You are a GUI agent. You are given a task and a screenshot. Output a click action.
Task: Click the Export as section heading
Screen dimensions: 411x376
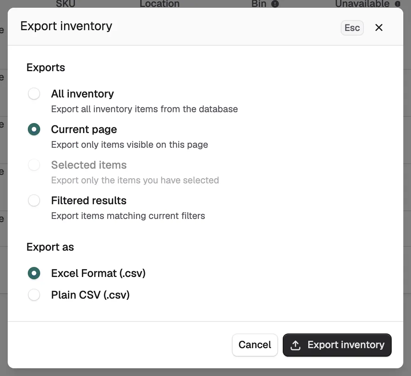coord(50,247)
